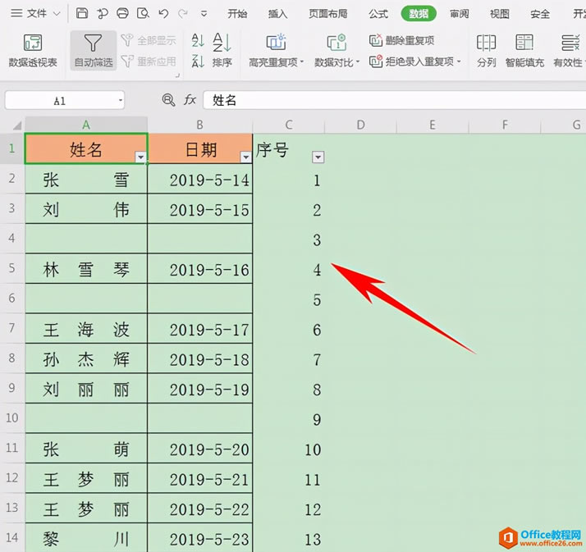Viewport: 586px width, 552px height.
Task: Select column C header
Action: pyautogui.click(x=289, y=125)
